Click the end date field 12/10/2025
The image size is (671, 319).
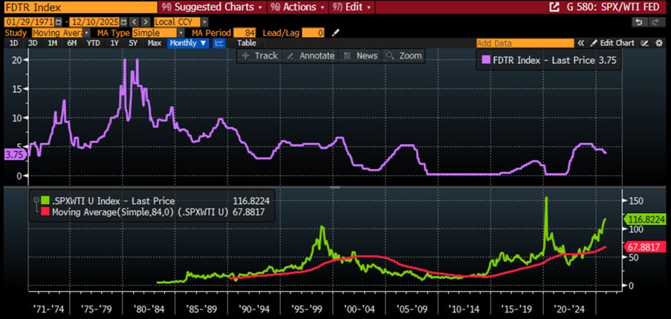95,22
